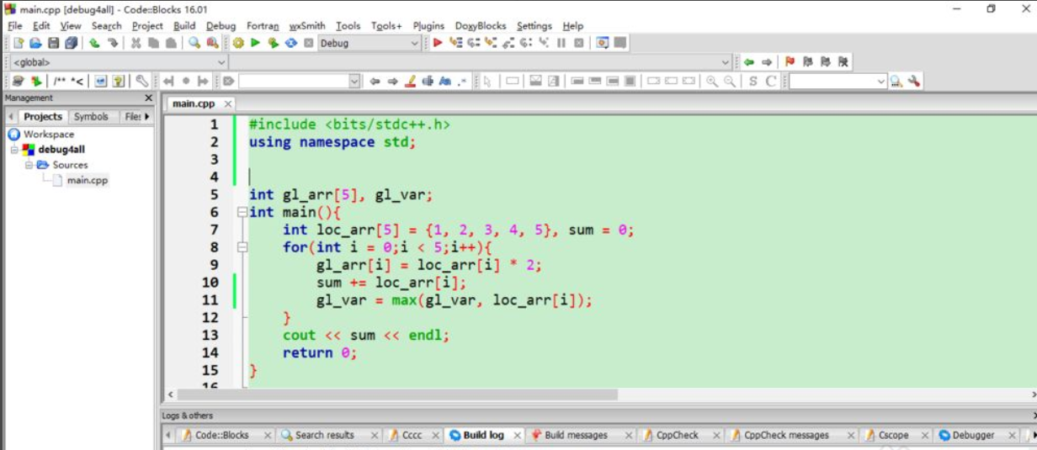This screenshot has height=450, width=1037.
Task: Select the Projects tab
Action: (x=42, y=117)
